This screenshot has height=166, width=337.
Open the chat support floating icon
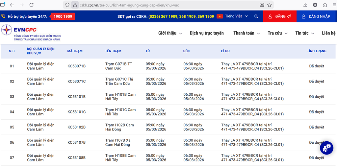pos(326,148)
